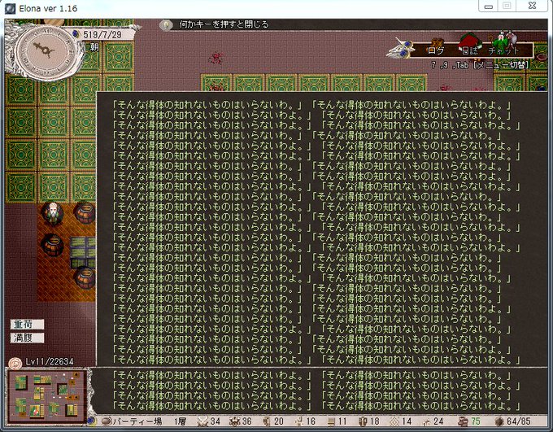This screenshot has width=553, height=432.
Task: Click the Lv11/22634 level text
Action: point(50,362)
